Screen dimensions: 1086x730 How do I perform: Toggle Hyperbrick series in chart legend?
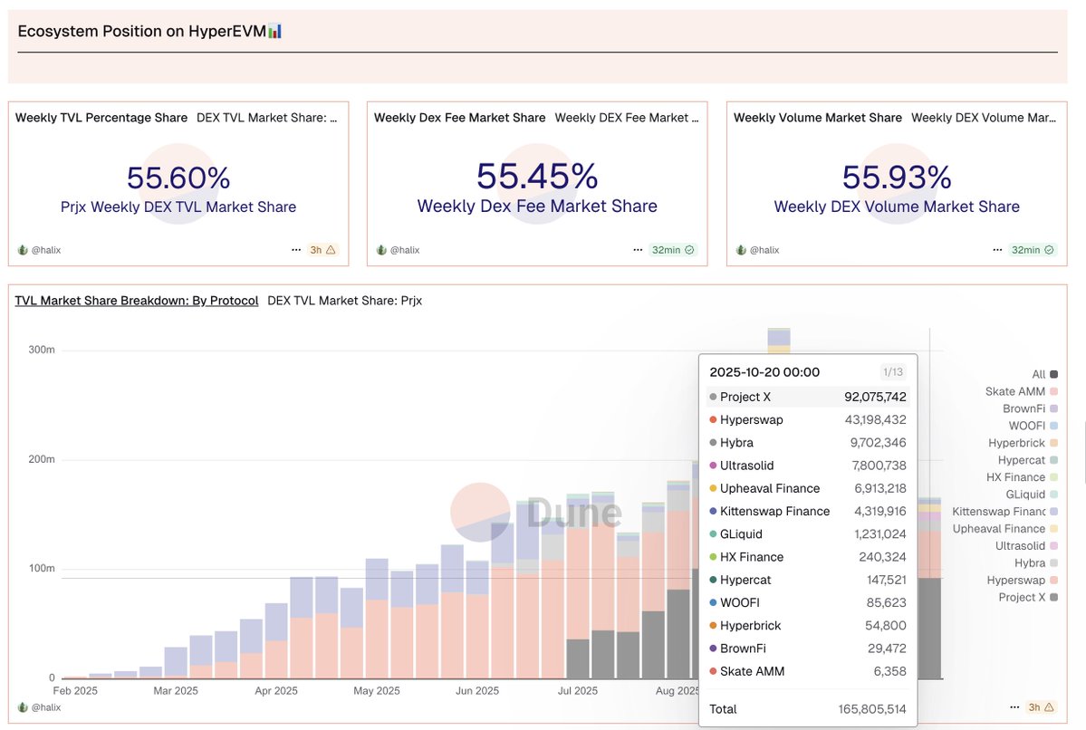coord(1023,443)
